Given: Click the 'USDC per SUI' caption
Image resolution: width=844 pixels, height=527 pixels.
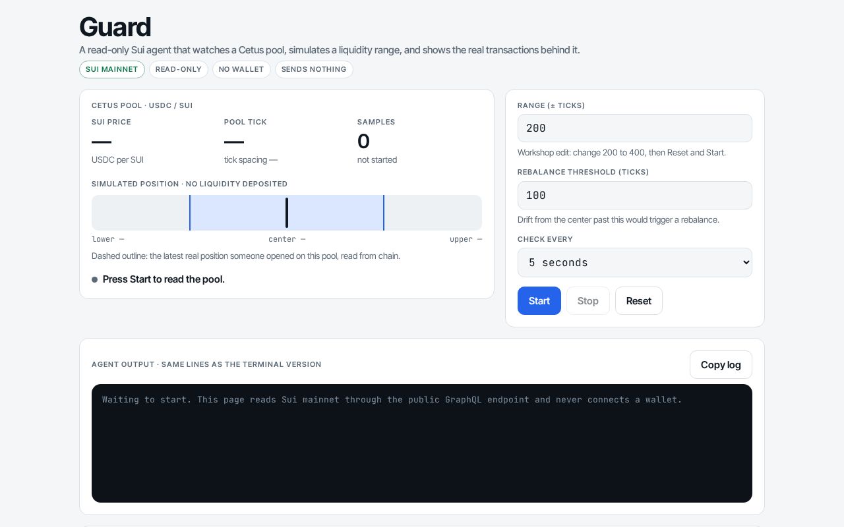Looking at the screenshot, I should [117, 159].
